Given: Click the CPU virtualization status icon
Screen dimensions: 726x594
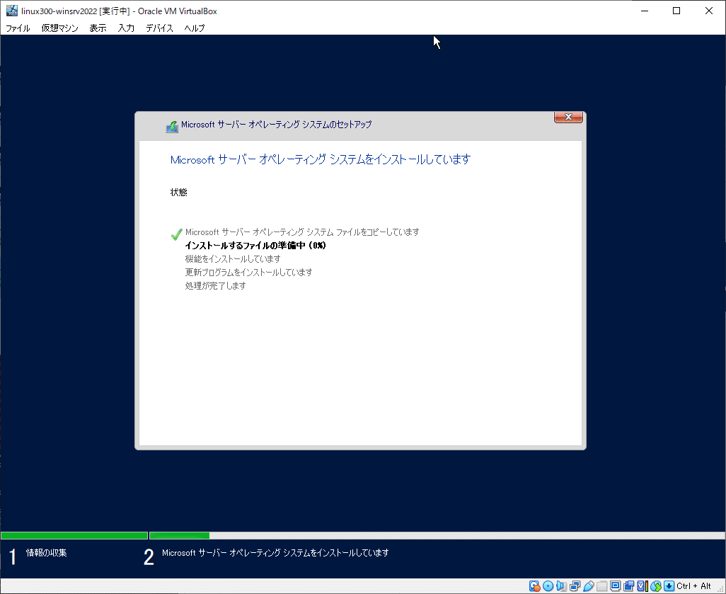Looking at the screenshot, I should tap(643, 586).
